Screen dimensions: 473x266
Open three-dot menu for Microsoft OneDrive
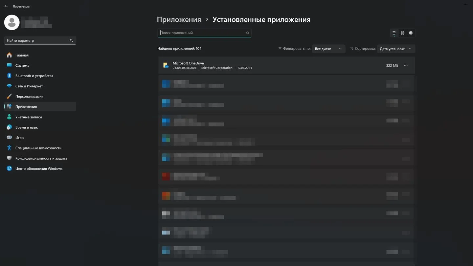pos(406,65)
